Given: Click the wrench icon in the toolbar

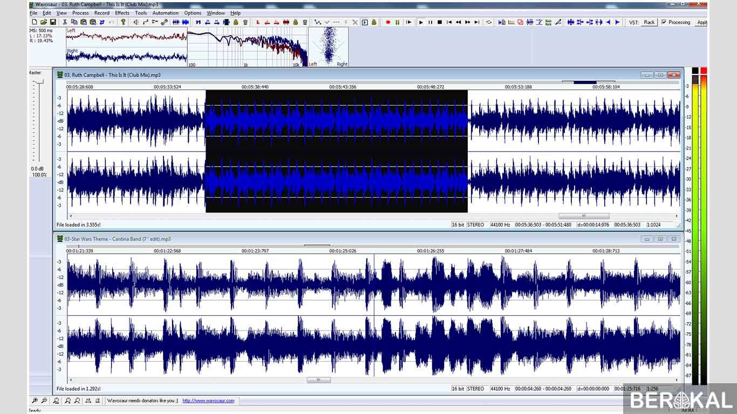Looking at the screenshot, I should 165,22.
